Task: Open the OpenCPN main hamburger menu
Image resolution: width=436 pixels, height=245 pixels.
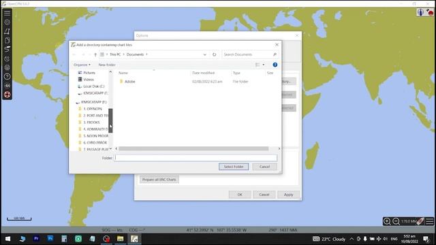Action: [7, 13]
